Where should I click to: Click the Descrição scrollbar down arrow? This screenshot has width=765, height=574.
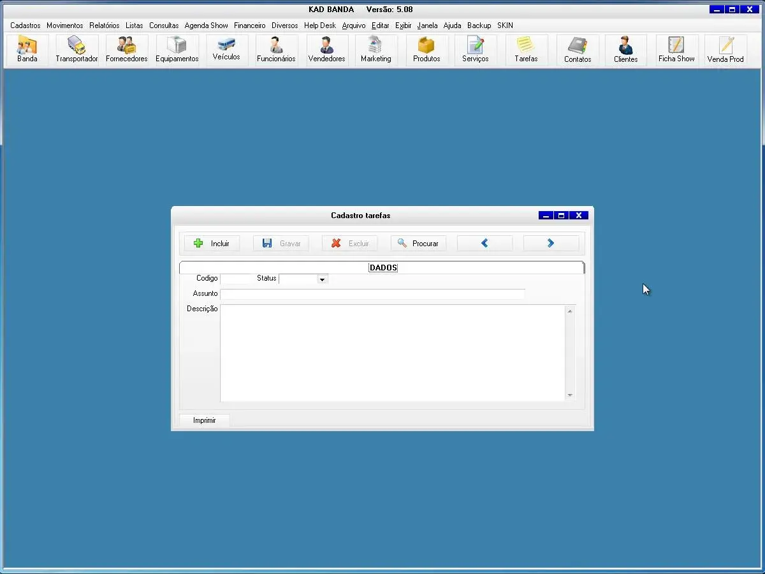click(x=570, y=395)
